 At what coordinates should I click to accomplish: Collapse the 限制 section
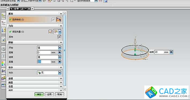pyautogui.click(x=61, y=43)
